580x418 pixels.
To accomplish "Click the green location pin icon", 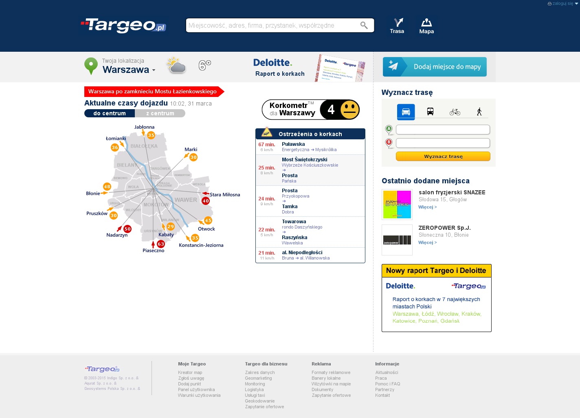I will point(91,66).
